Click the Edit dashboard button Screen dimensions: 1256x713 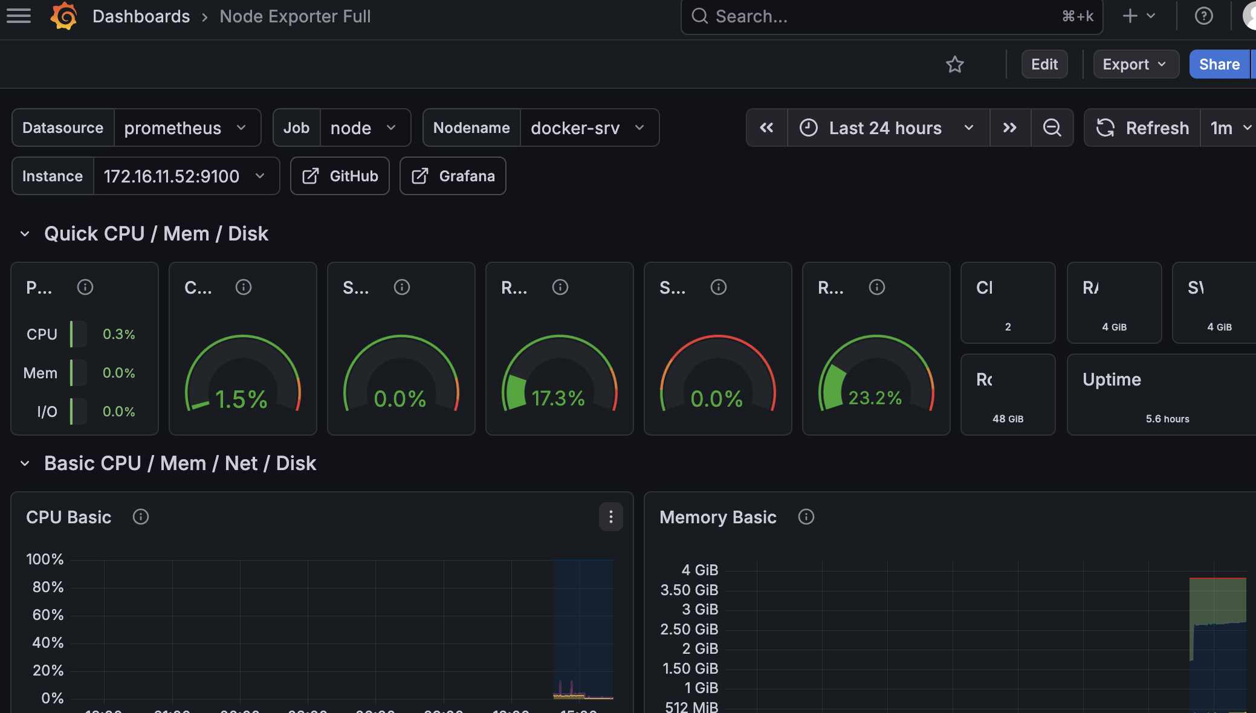1044,64
